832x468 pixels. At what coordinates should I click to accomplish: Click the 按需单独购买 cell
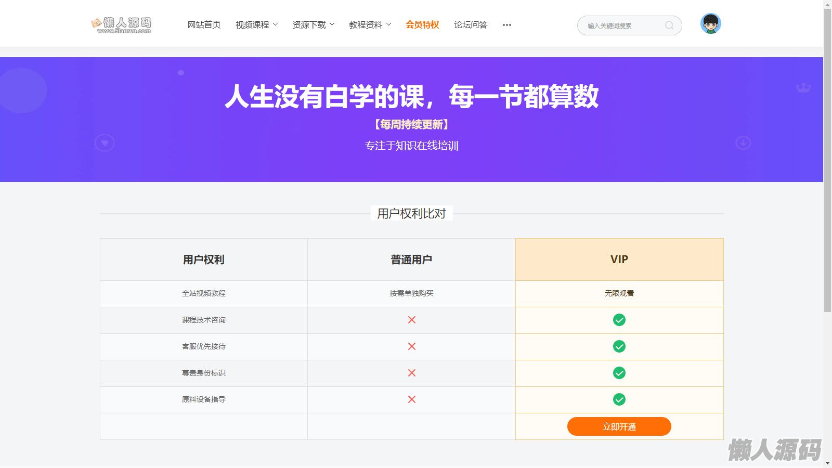click(x=411, y=293)
